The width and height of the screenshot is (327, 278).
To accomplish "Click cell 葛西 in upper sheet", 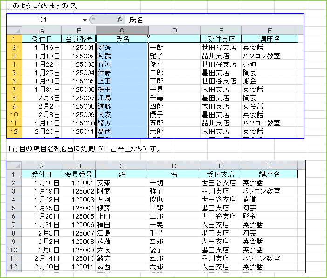I will pos(122,132).
